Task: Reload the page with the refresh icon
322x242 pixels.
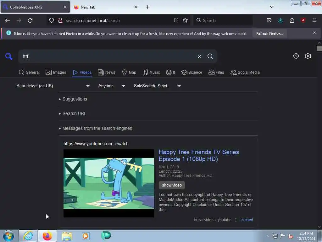Action: (x=30, y=20)
